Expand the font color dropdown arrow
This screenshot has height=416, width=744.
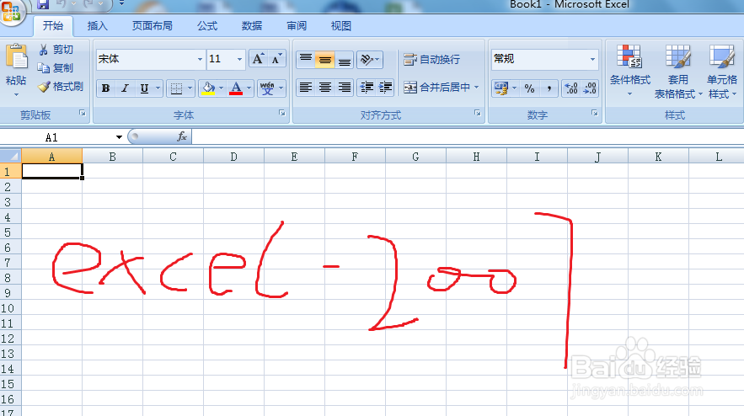(x=249, y=88)
